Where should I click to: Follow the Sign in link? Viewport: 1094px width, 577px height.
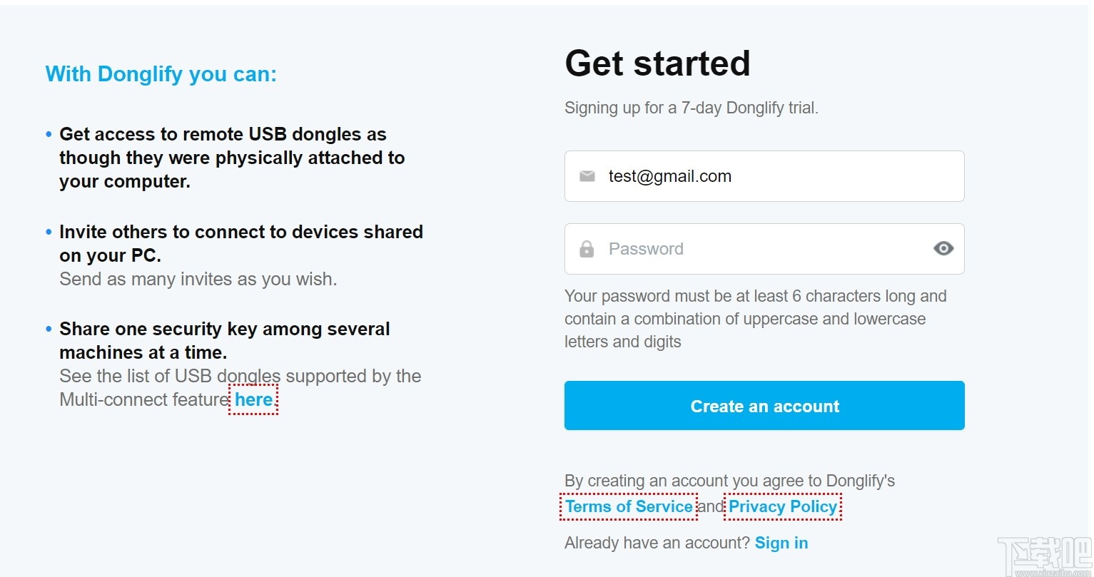click(781, 543)
